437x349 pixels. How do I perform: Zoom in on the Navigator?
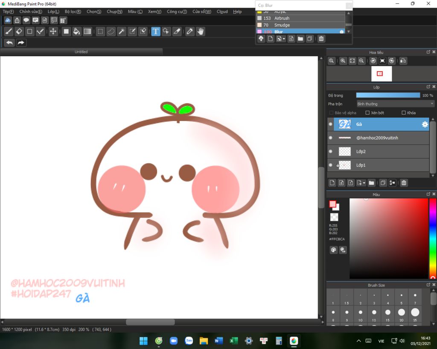click(343, 61)
